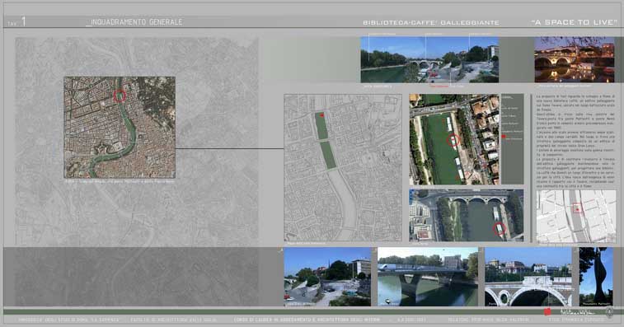This screenshot has height=327, width=624.
Task: Click the red square in the footer bar
Action: coord(547,312)
